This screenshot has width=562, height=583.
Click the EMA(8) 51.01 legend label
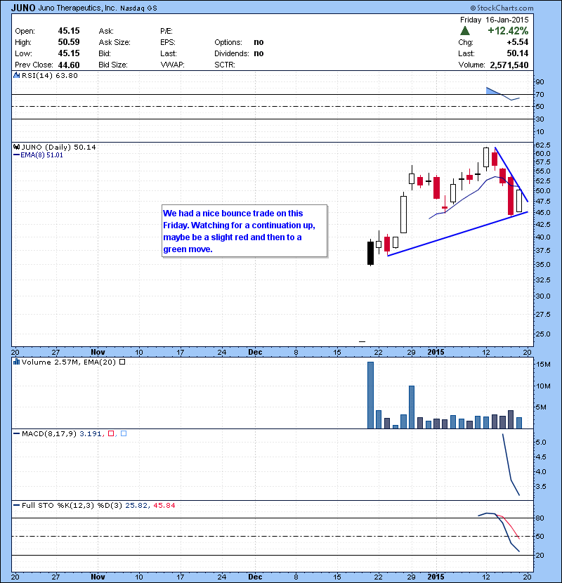39,155
